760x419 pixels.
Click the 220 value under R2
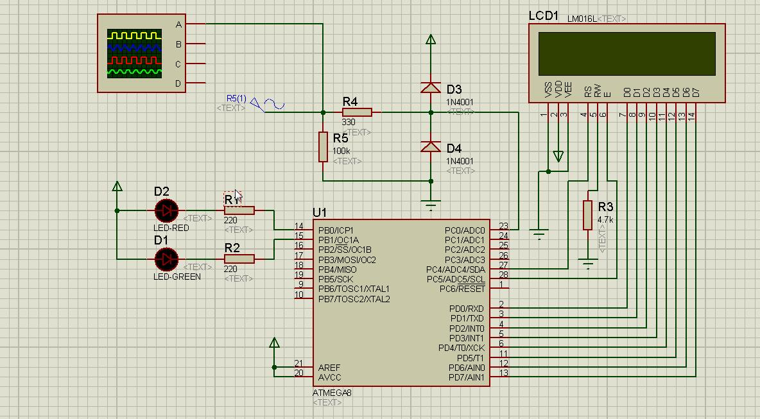[x=230, y=269]
